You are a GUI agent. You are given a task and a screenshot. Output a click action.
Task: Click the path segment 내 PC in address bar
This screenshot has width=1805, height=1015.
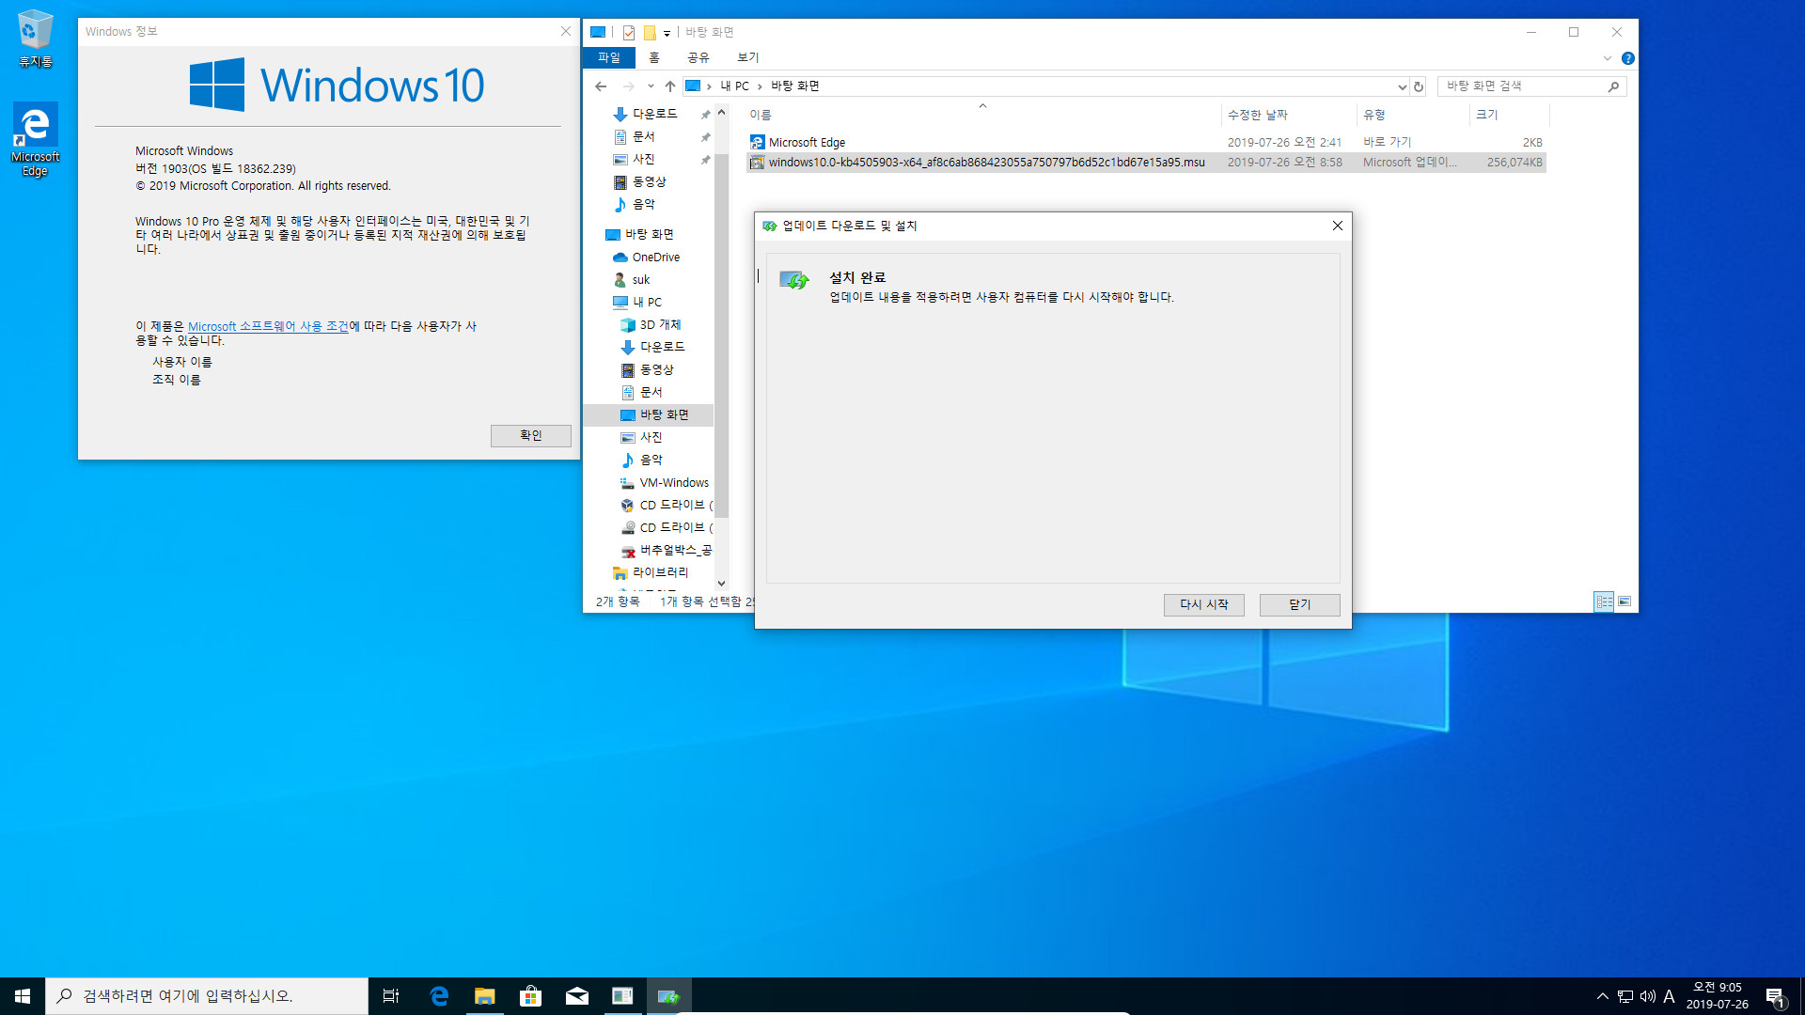735,86
